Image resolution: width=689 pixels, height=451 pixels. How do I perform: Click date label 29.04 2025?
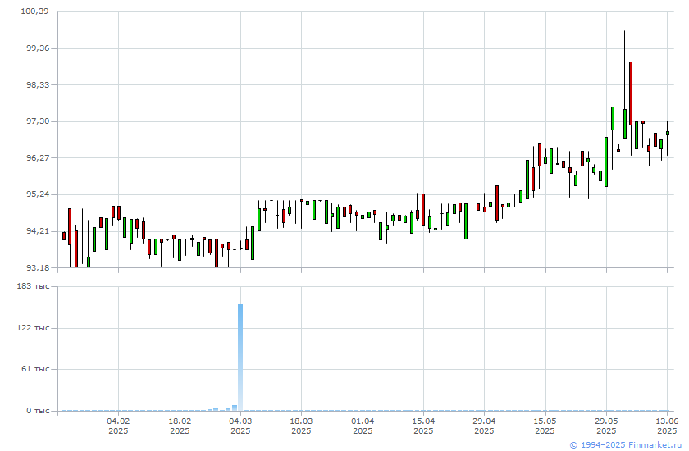tap(484, 426)
